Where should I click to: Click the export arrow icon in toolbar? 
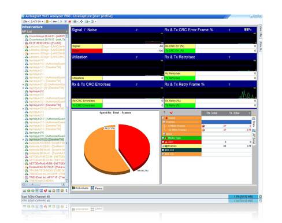87,21
